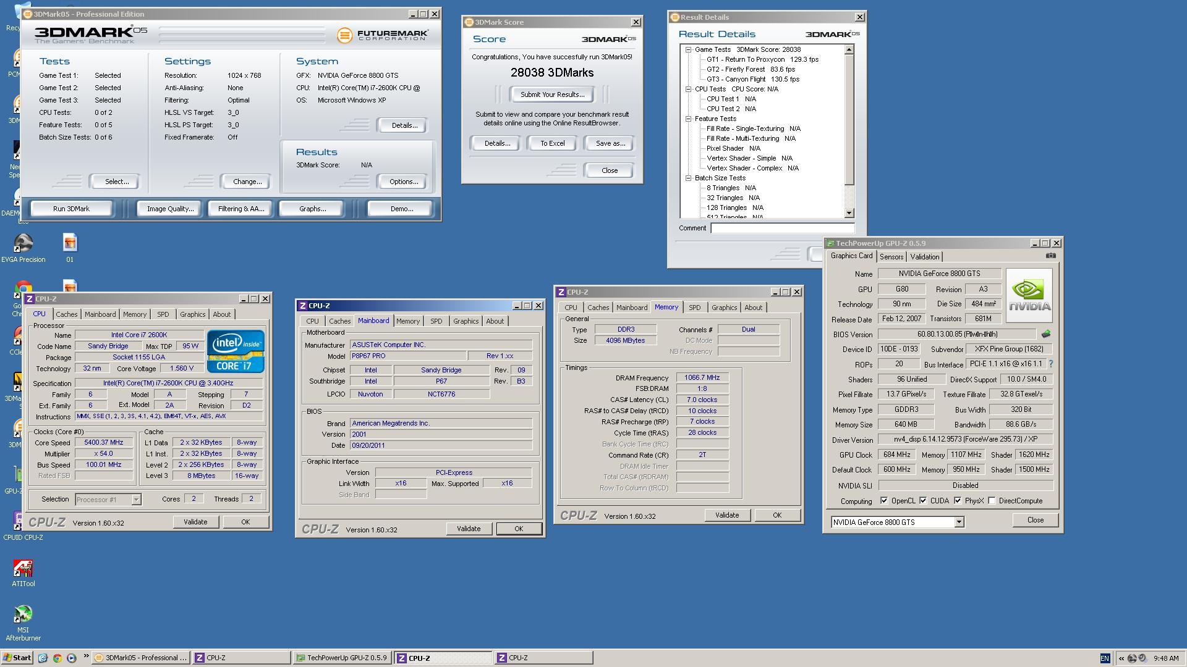The height and width of the screenshot is (667, 1187).
Task: Click GPU-Z screenshot camera icon
Action: tap(1050, 256)
